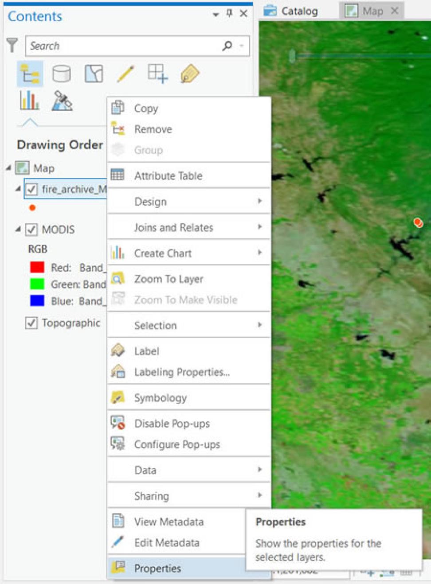Click the Labeling Properties icon
Image resolution: width=431 pixels, height=584 pixels.
click(x=118, y=371)
